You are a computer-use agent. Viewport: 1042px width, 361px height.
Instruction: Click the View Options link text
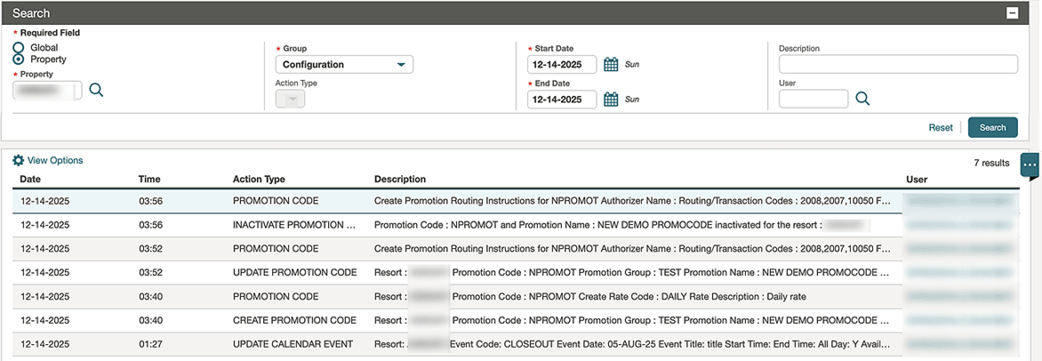(55, 160)
